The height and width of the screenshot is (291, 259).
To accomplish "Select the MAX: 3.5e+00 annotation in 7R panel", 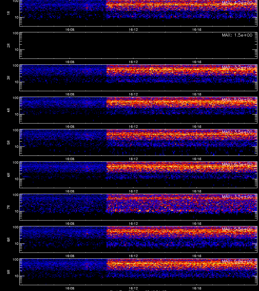I will [x=237, y=197].
